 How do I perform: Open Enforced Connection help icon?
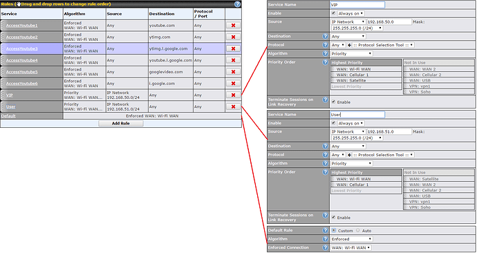coord(325,247)
